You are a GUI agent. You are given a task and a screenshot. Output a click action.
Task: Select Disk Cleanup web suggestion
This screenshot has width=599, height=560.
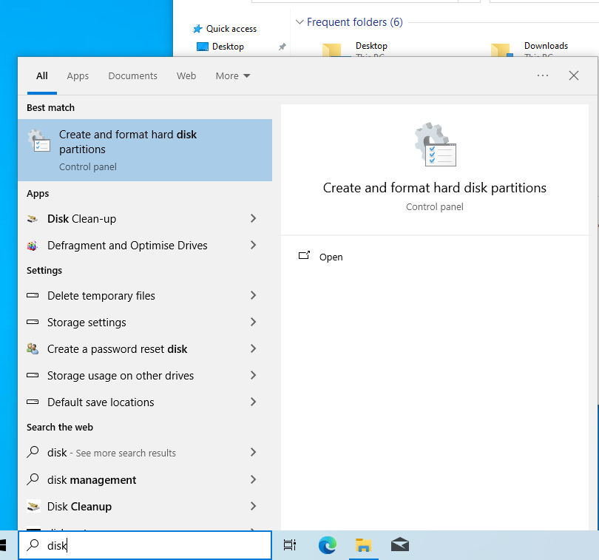[x=145, y=507]
